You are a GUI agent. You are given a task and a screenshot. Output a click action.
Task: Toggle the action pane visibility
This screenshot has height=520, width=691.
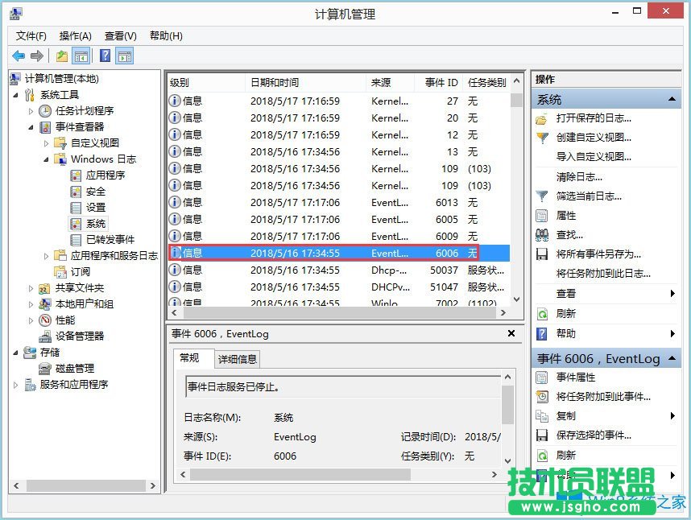tap(122, 55)
